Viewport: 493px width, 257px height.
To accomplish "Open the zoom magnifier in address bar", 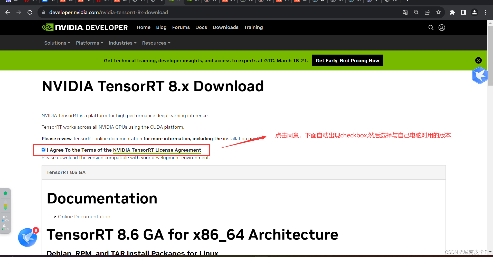I will [416, 12].
